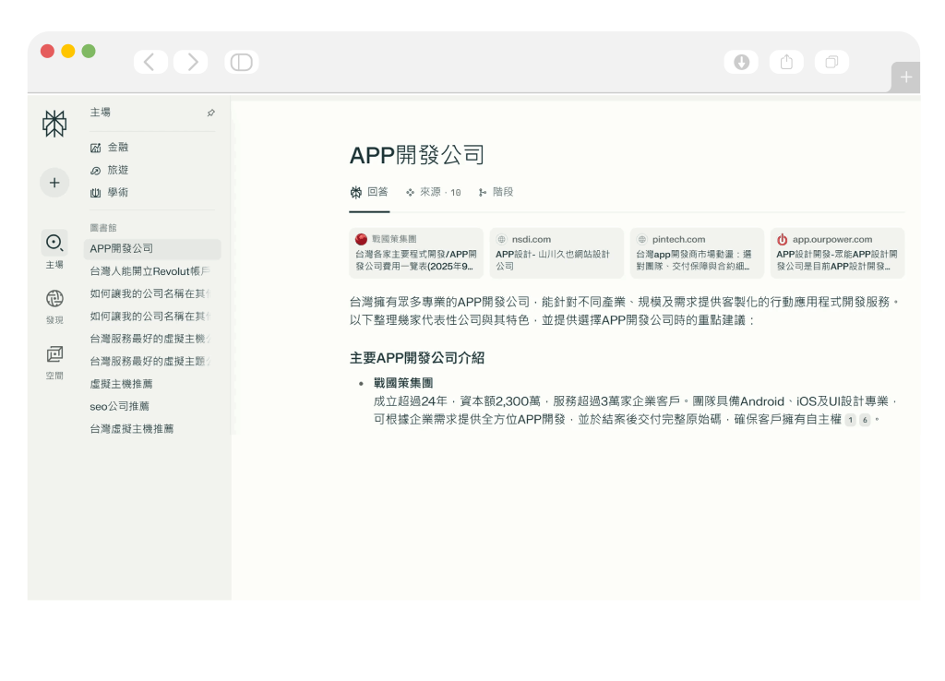Pin the sidebar with pin icon
Viewport: 945px width, 681px height.
[x=211, y=113]
